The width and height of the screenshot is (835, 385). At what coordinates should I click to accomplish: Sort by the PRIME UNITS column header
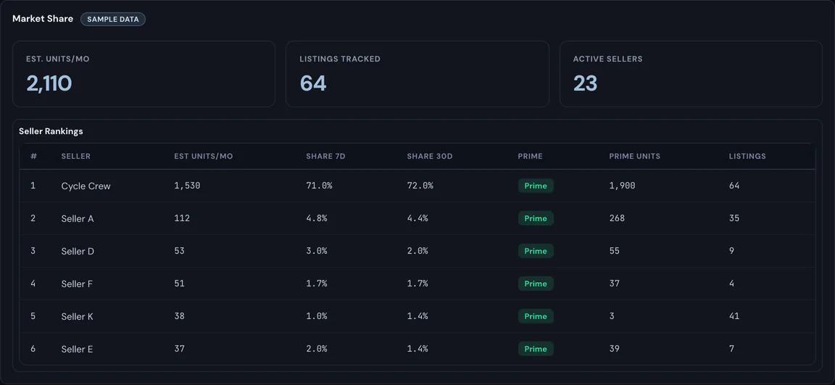click(635, 157)
